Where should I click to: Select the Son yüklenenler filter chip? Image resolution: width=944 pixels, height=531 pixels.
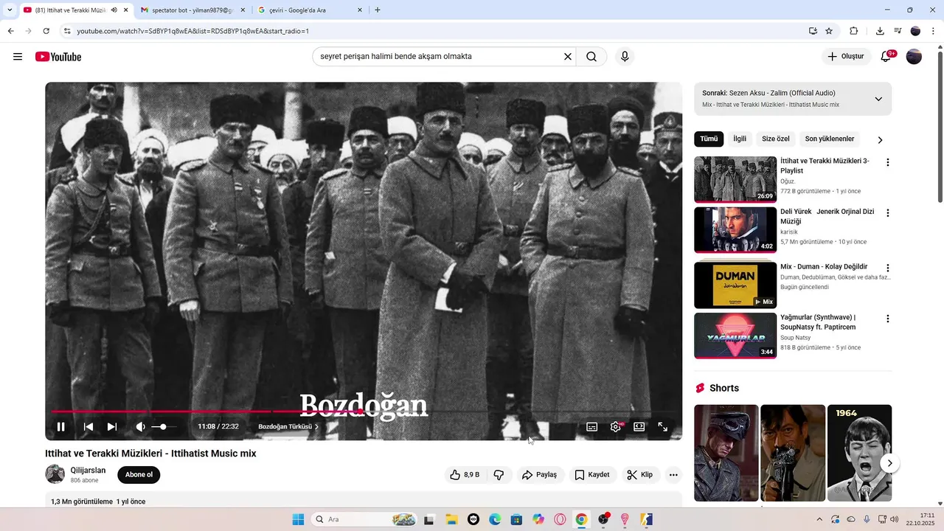pos(830,139)
